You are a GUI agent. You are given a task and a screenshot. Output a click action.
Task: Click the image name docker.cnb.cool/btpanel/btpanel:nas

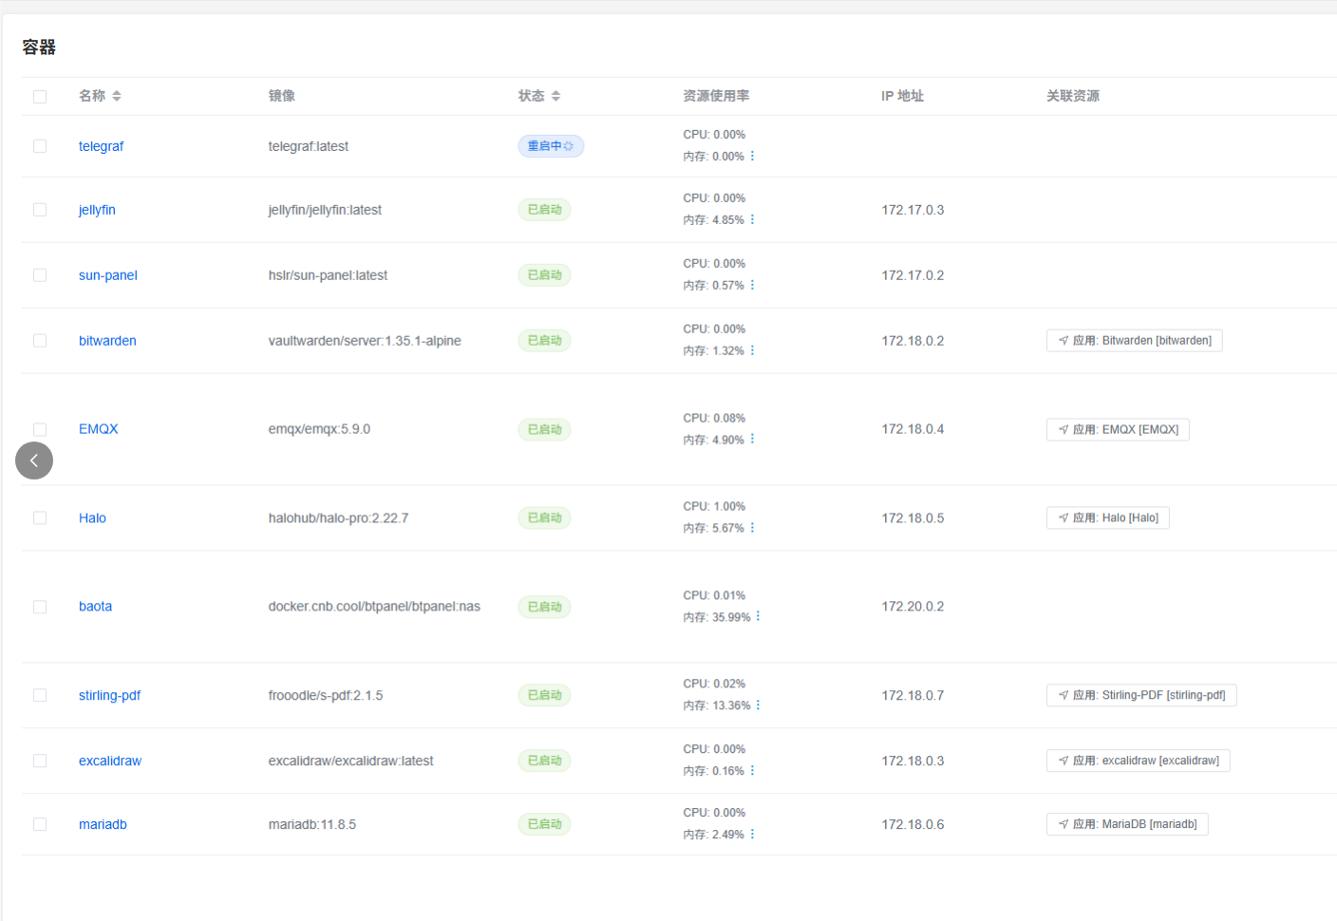click(374, 607)
